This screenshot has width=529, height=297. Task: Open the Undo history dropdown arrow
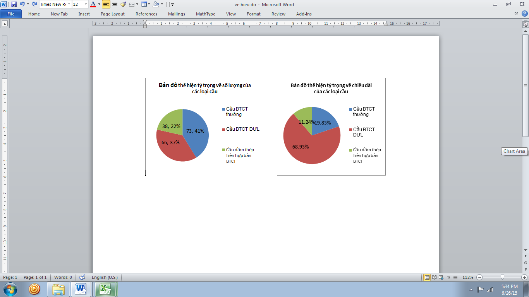(x=28, y=4)
